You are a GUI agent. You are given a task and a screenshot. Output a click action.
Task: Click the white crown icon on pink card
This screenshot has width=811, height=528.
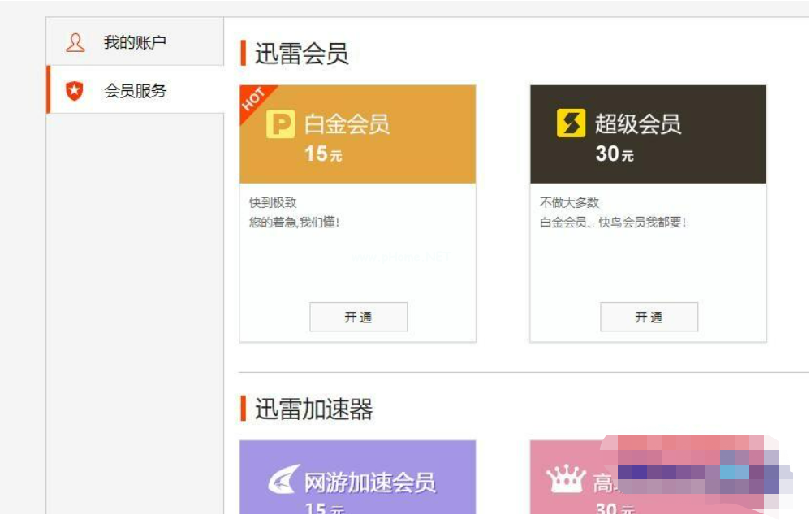click(x=566, y=481)
